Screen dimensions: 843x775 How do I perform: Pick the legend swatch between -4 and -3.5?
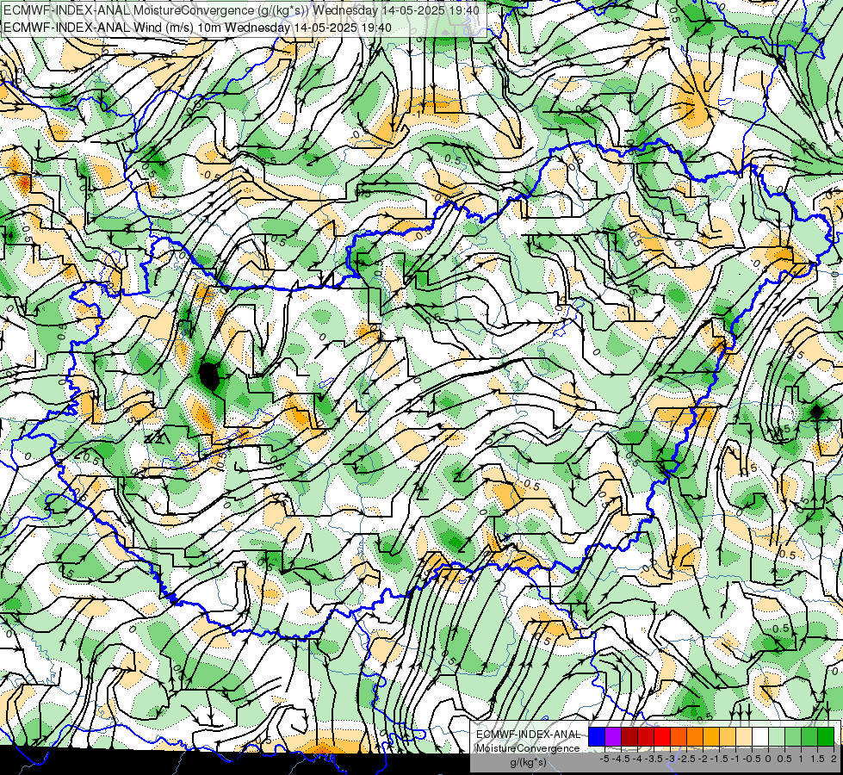click(646, 736)
